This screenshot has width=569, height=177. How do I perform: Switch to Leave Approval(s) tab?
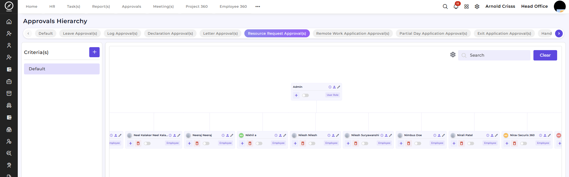[80, 34]
